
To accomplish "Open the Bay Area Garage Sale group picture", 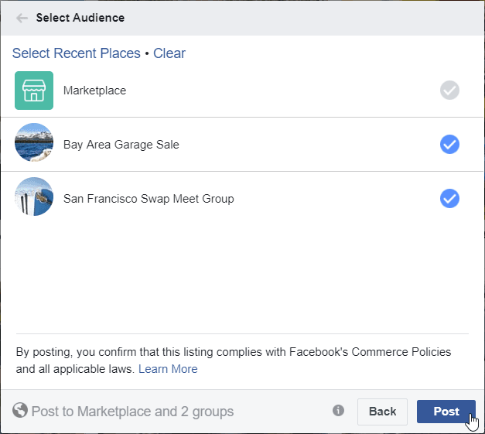I will tap(34, 142).
